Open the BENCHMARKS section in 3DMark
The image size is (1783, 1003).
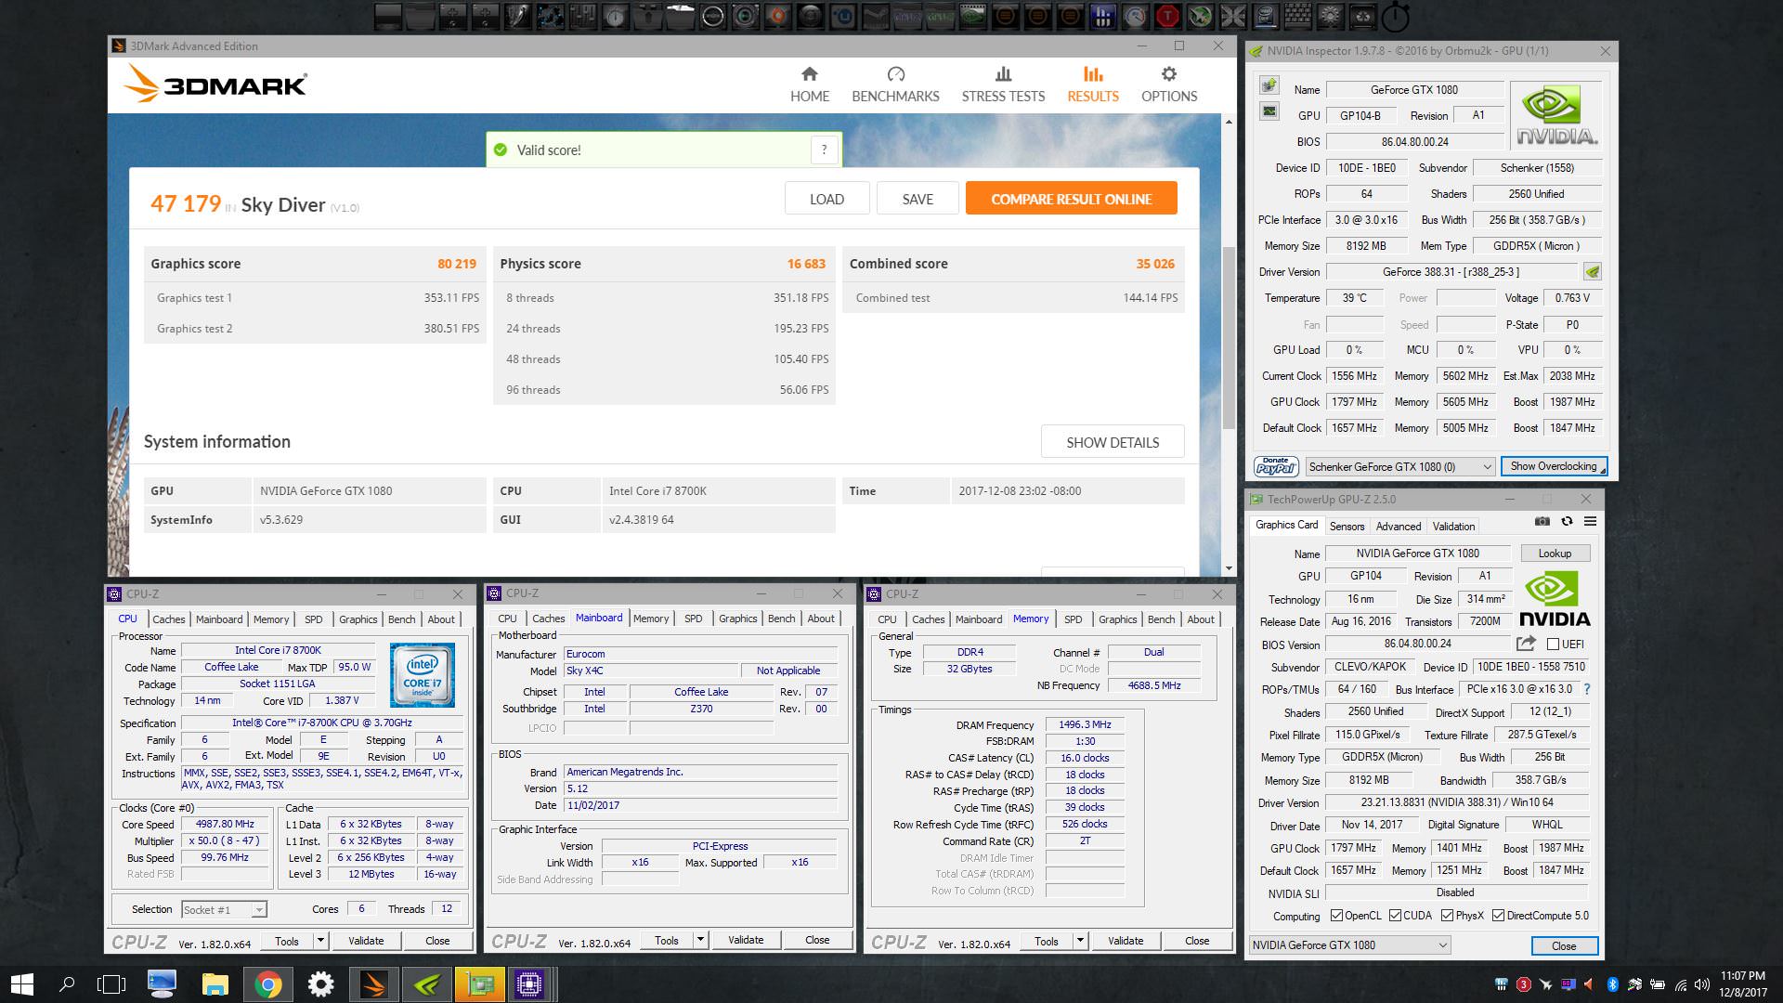coord(895,85)
